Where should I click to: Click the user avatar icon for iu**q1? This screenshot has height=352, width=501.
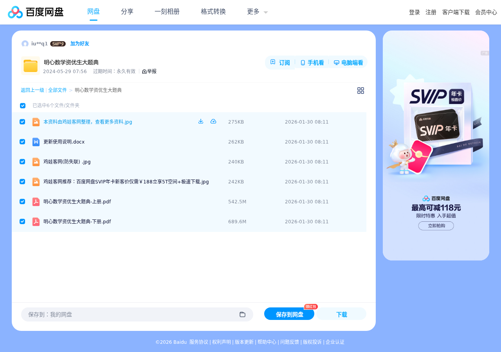coord(25,44)
